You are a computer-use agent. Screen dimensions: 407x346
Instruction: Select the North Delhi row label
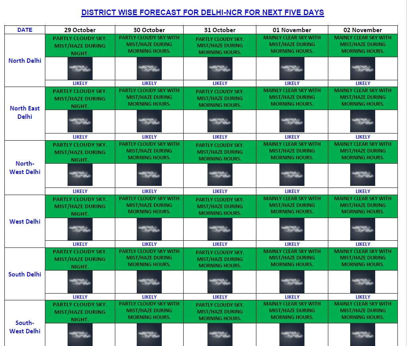pyautogui.click(x=25, y=61)
